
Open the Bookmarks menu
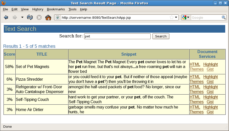[56, 9]
